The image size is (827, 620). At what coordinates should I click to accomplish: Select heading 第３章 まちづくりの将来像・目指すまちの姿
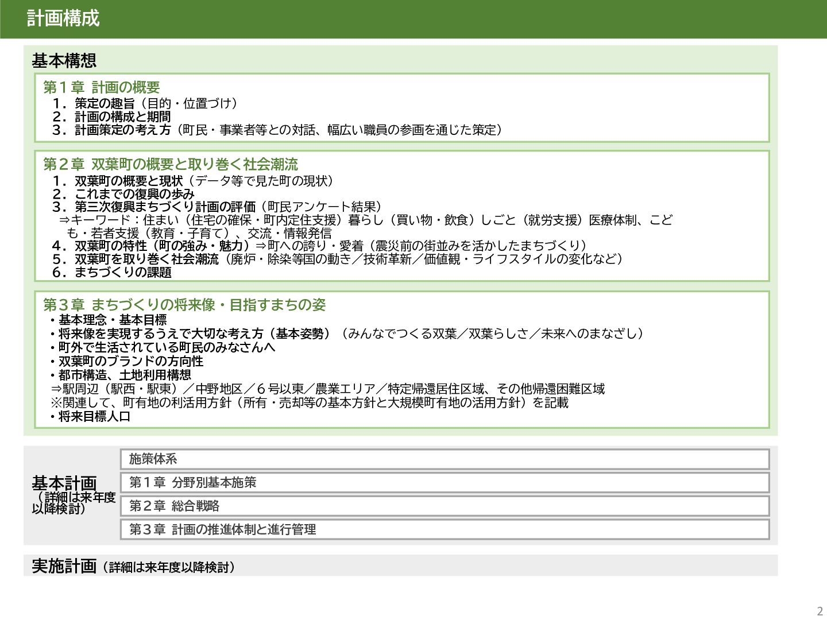point(184,305)
